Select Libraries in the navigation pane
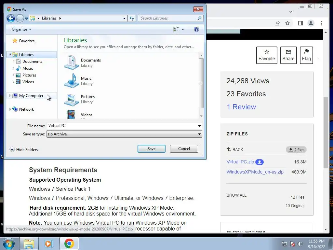Screen dimensions: 333x250 point(26,55)
